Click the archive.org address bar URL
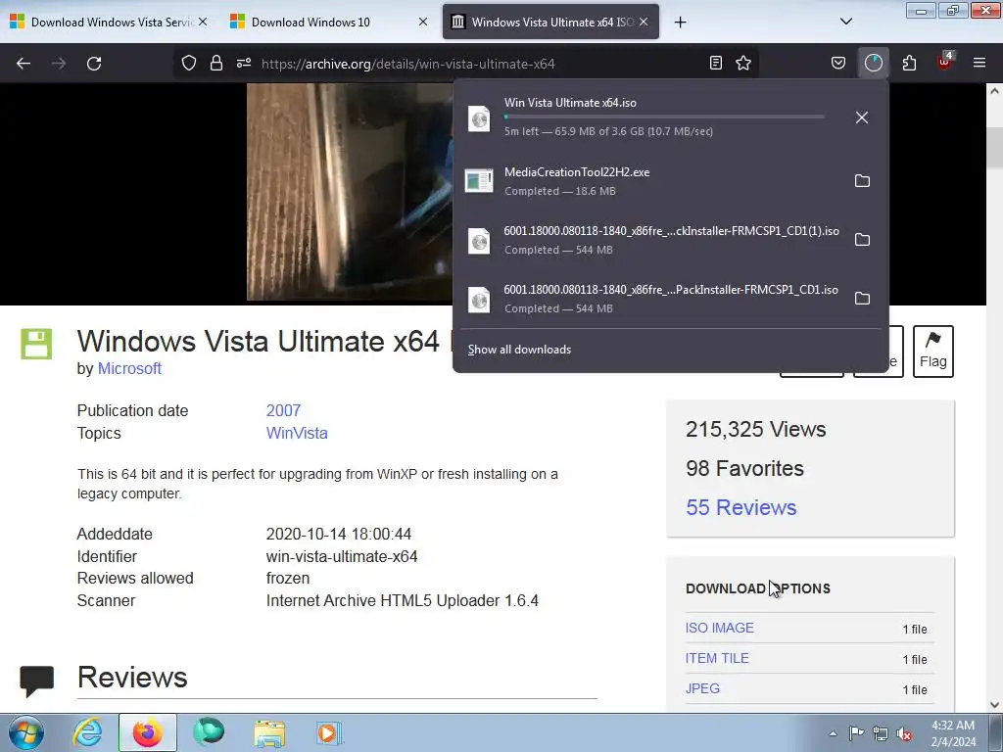 click(x=408, y=64)
